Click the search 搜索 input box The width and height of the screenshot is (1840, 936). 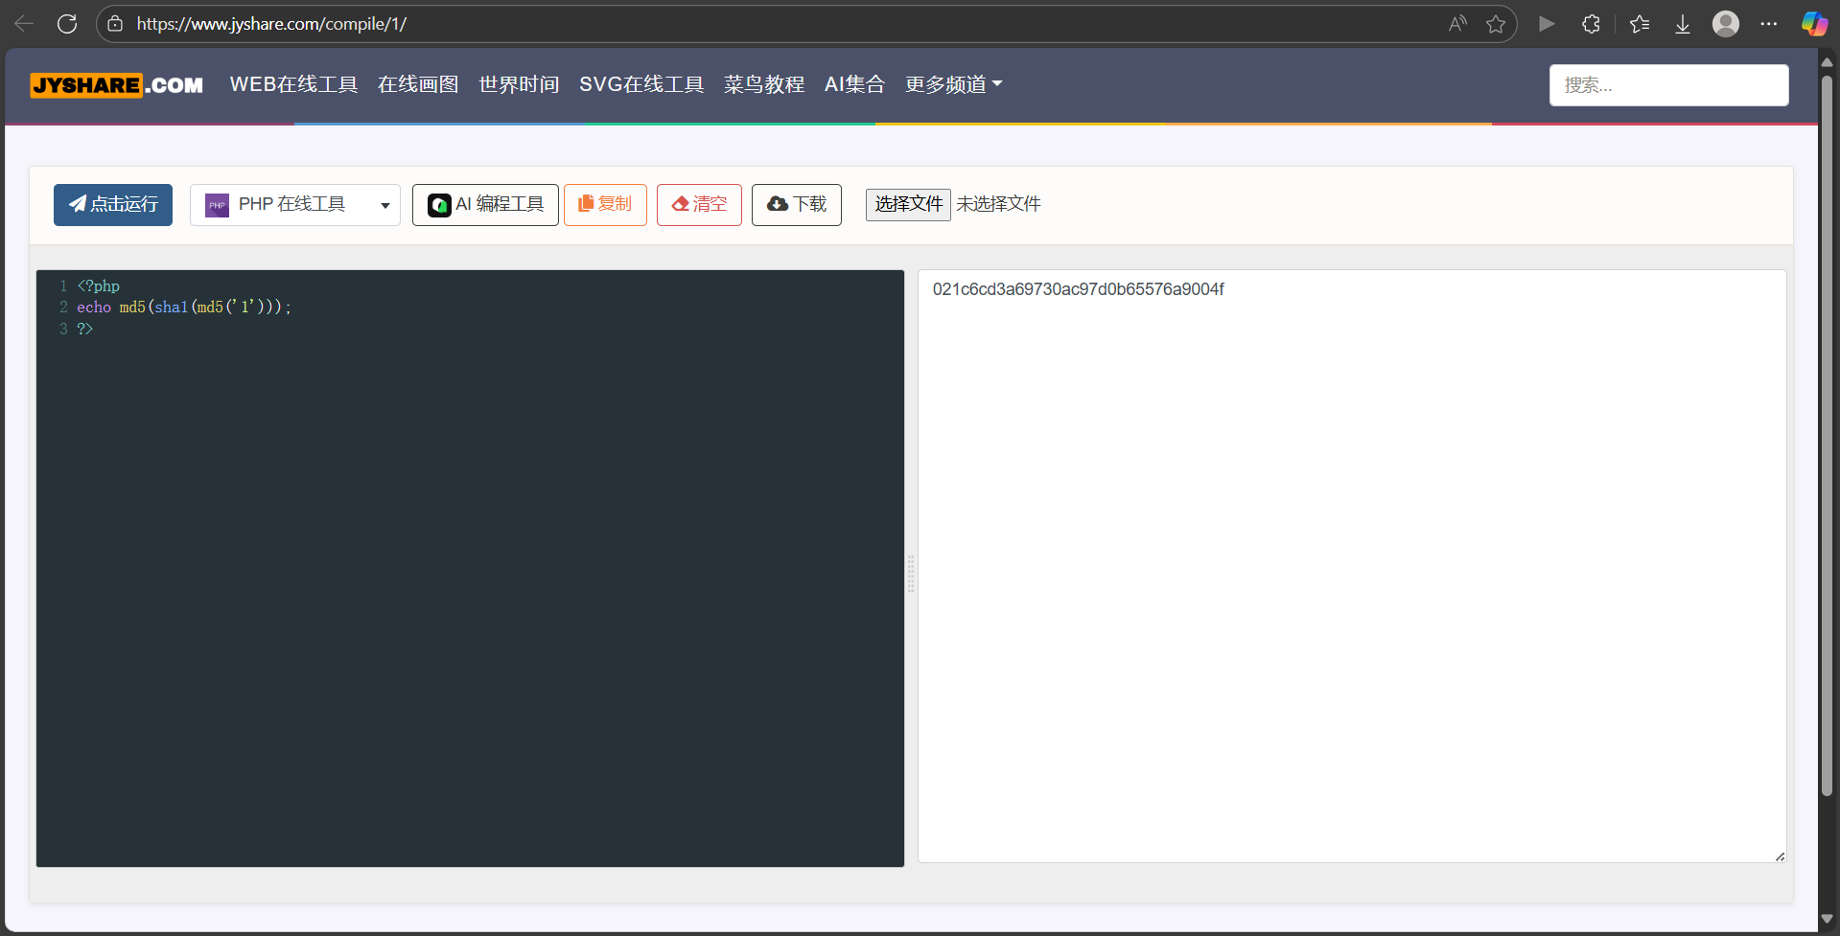tap(1668, 84)
